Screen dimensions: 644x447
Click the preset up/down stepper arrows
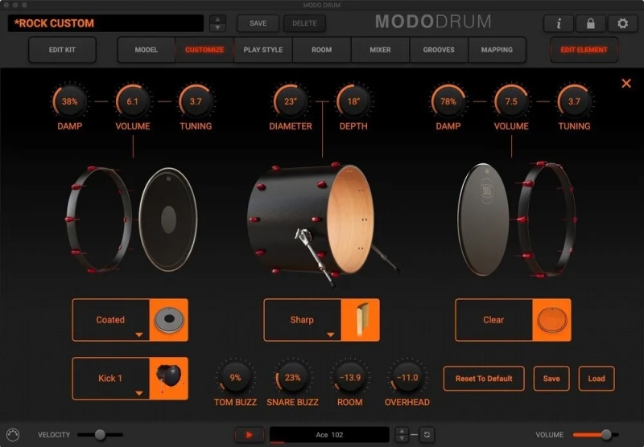click(x=217, y=23)
